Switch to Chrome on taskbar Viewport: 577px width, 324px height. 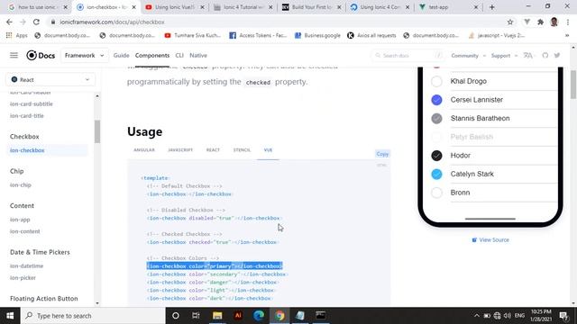click(x=279, y=316)
